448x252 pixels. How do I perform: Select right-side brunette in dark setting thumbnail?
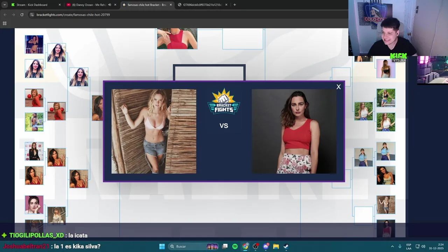(x=386, y=175)
